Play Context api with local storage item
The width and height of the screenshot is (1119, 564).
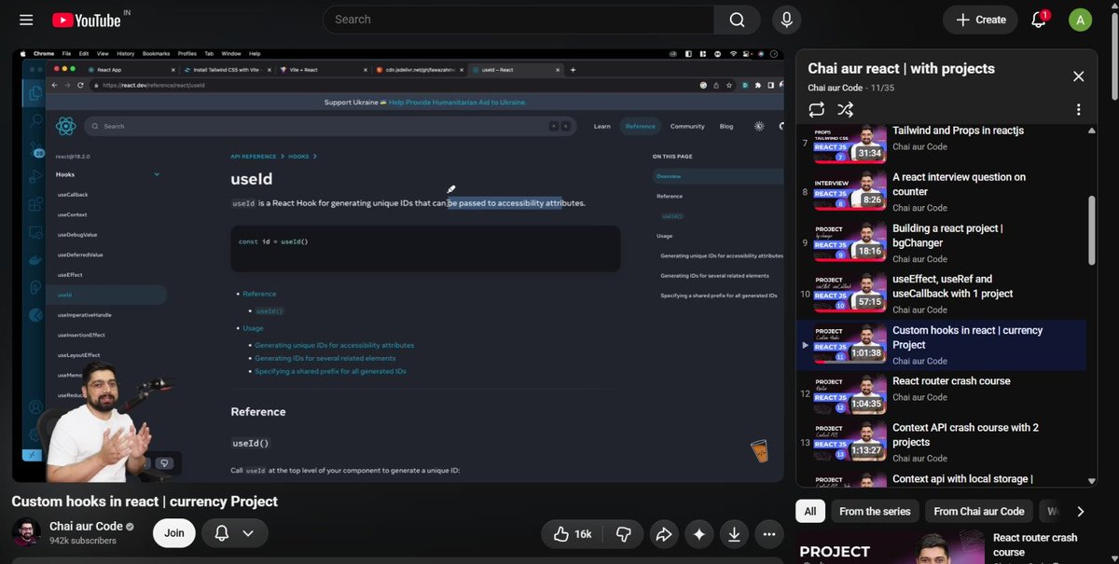941,479
